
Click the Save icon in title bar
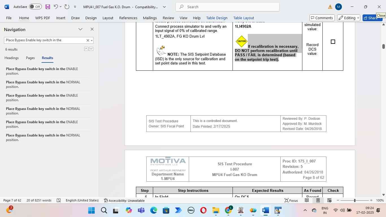pyautogui.click(x=47, y=7)
